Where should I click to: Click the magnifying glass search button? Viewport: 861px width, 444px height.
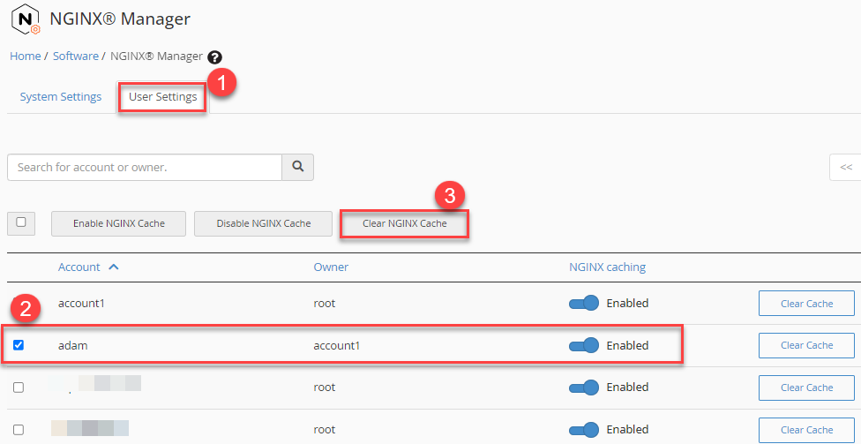point(297,167)
